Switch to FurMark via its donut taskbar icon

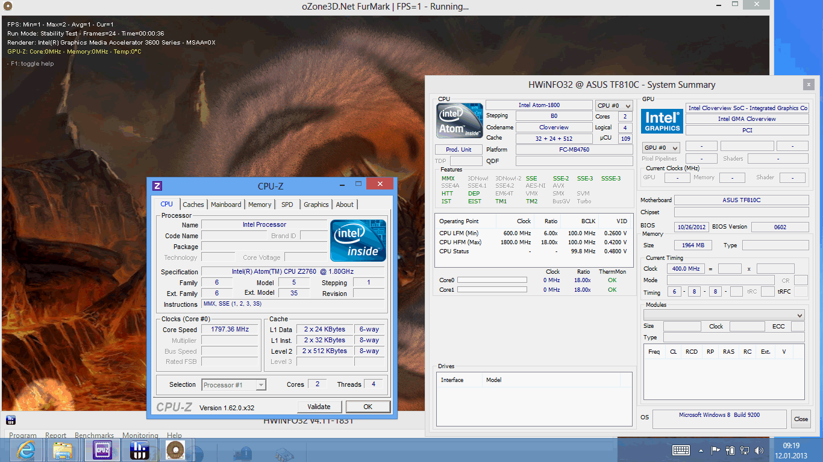(x=176, y=450)
